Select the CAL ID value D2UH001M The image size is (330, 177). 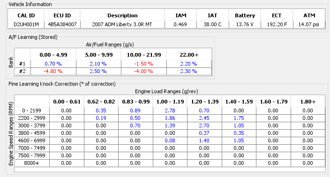tap(26, 24)
